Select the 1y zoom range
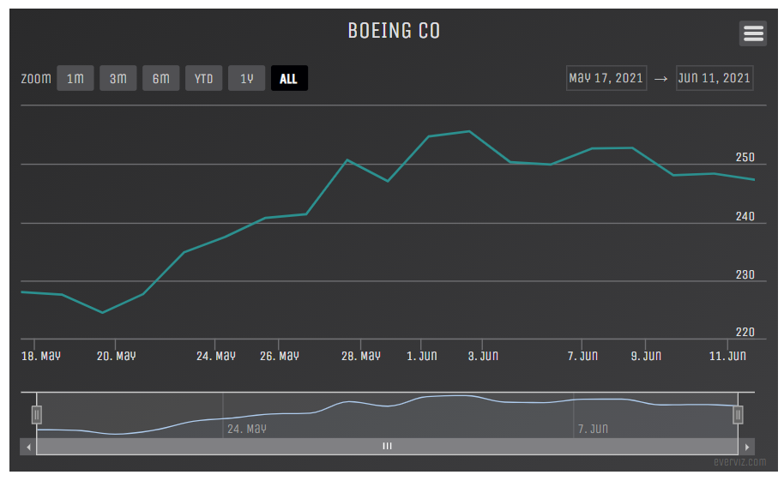Viewport: 784px width, 481px height. pos(246,79)
